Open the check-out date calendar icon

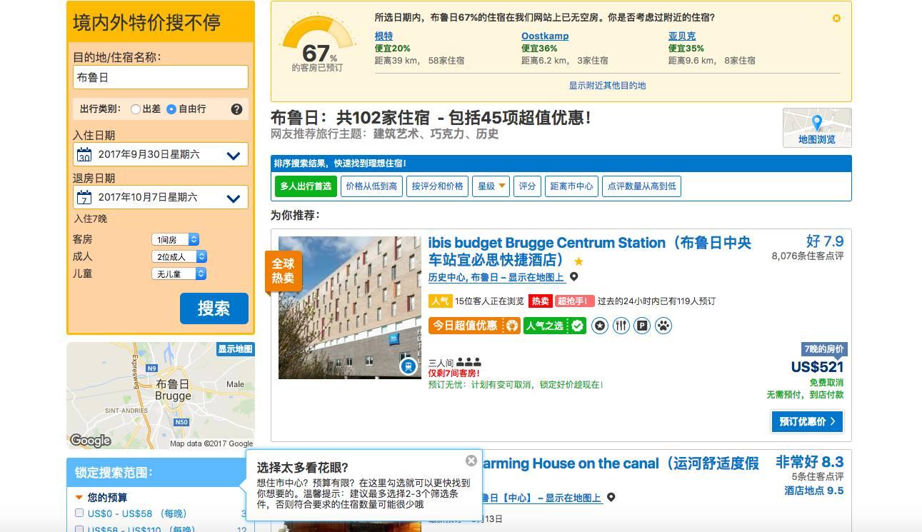tap(84, 197)
